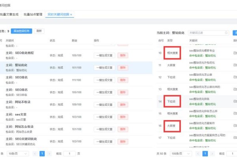Select page 1 in right list pagination
Image resolution: width=237 pixels, height=158 pixels.
[x=205, y=154]
